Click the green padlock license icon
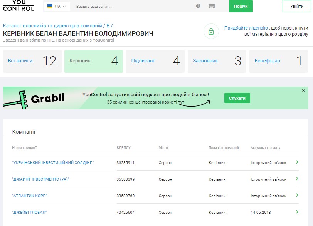 [211, 32]
